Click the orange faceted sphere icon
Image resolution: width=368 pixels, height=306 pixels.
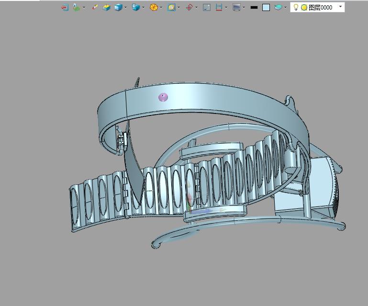[x=154, y=8]
